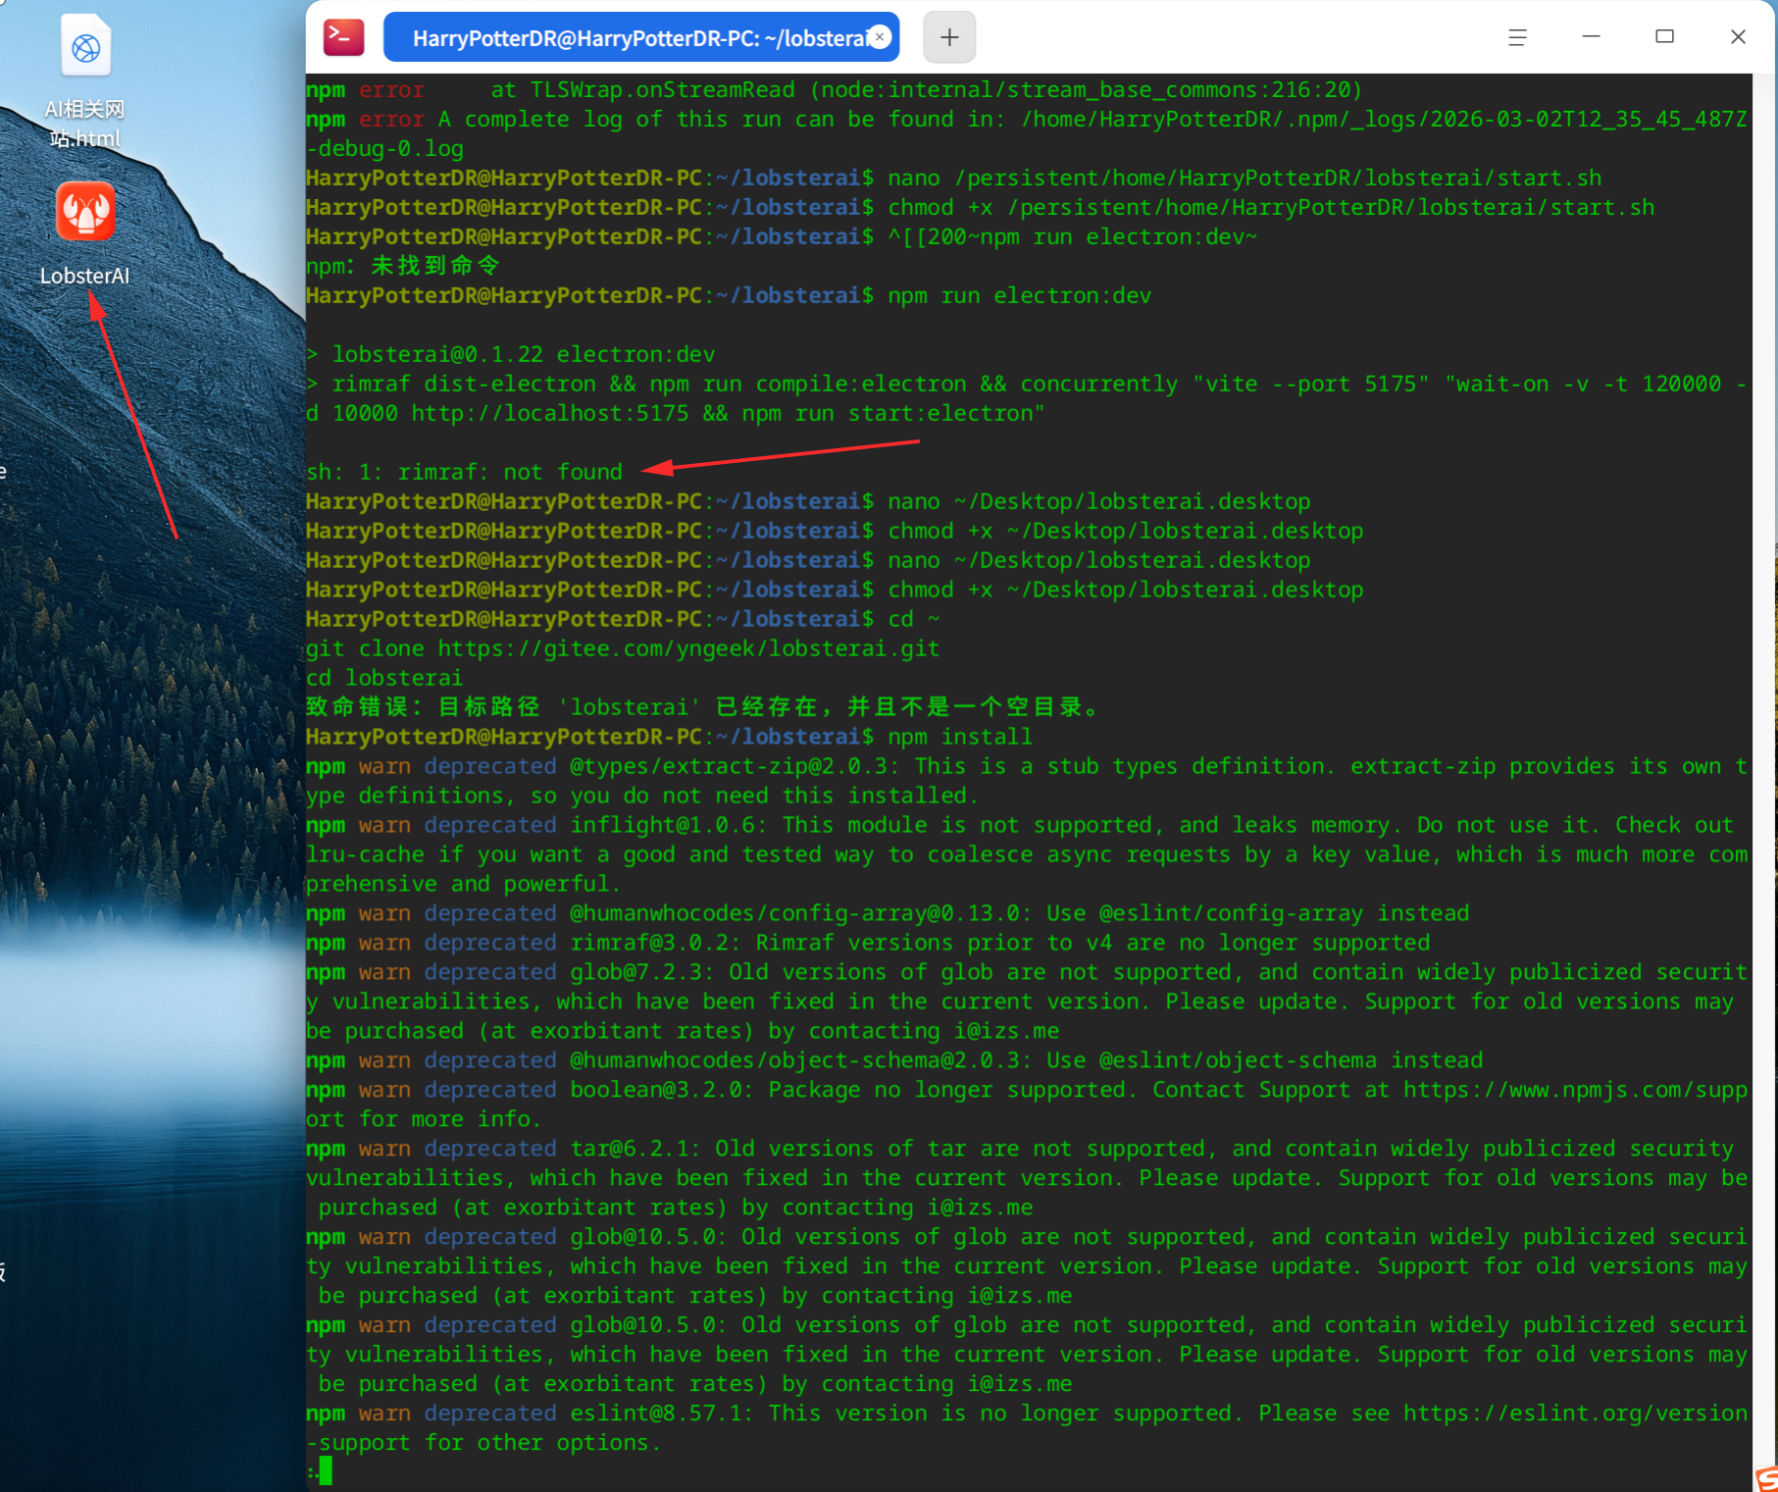Click the terminal app icon in the title bar
The height and width of the screenshot is (1492, 1778).
[343, 37]
